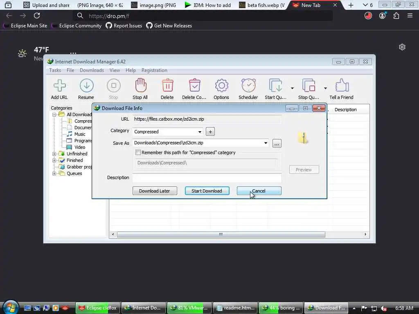The width and height of the screenshot is (419, 314).
Task: Open the Start Queue dropdown arrow
Action: pos(292,88)
